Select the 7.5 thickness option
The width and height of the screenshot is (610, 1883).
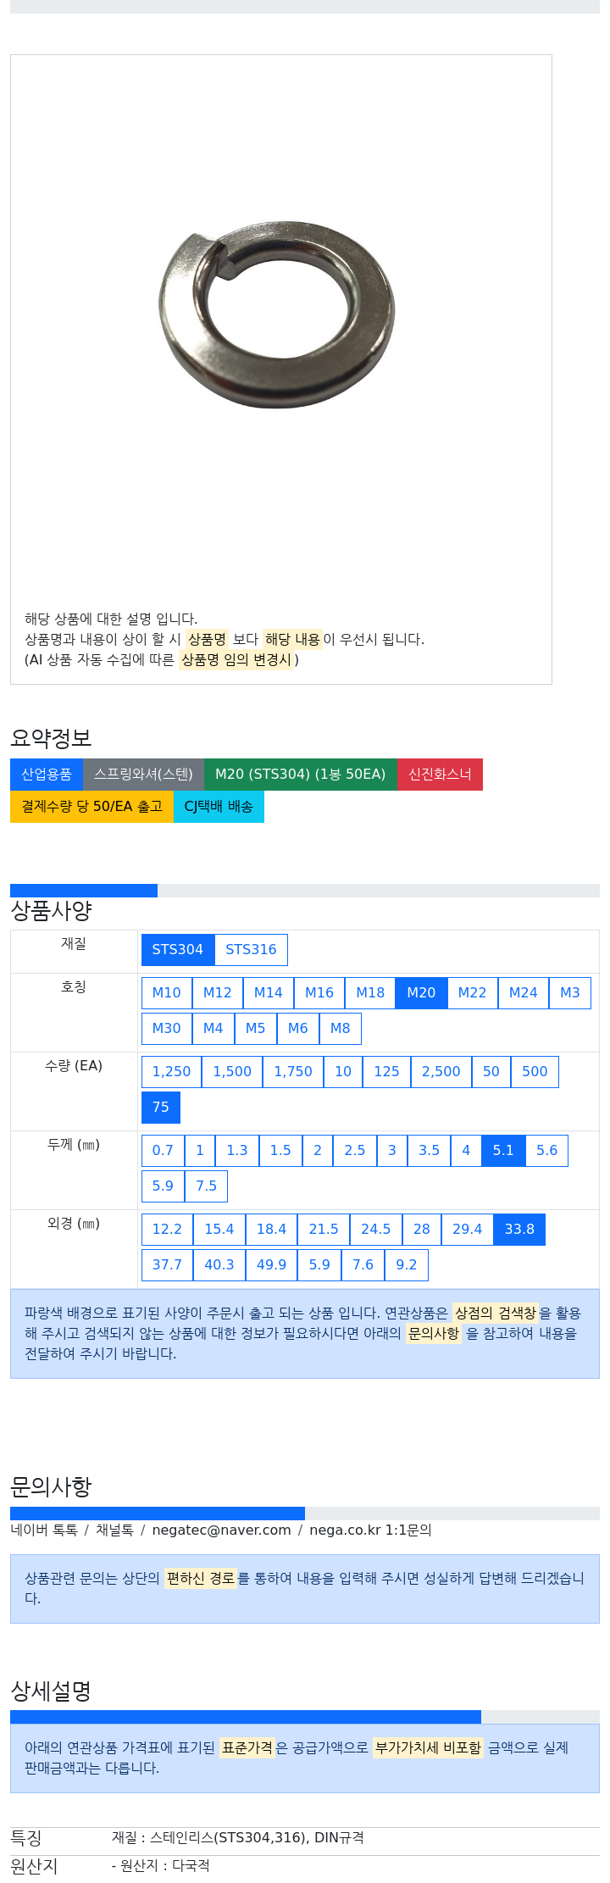pyautogui.click(x=206, y=1186)
